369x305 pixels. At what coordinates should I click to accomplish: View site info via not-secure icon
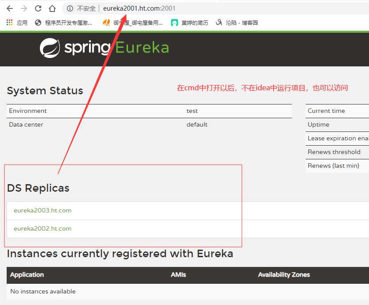click(x=70, y=9)
